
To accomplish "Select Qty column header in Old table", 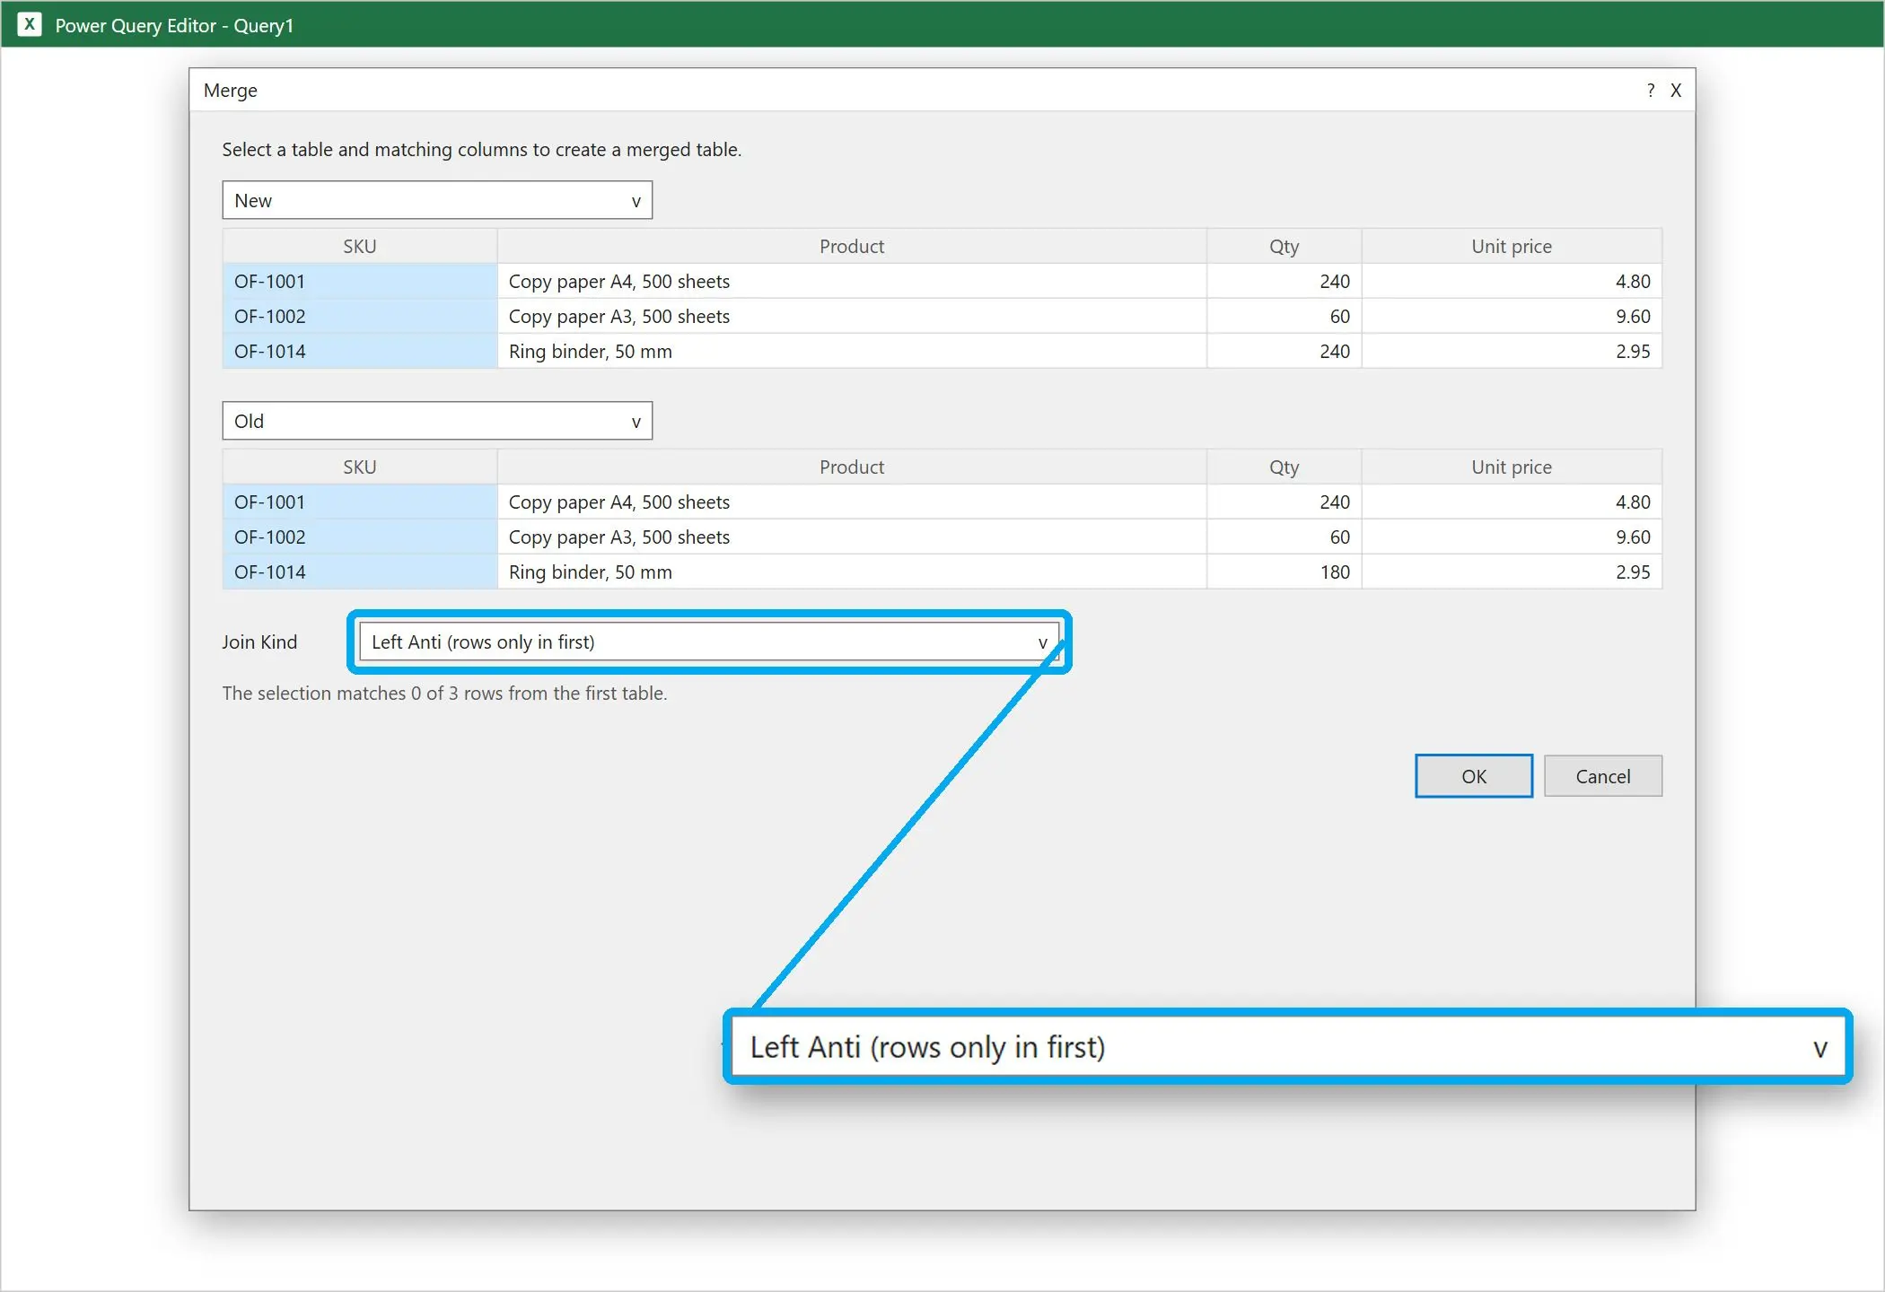I will coord(1284,467).
